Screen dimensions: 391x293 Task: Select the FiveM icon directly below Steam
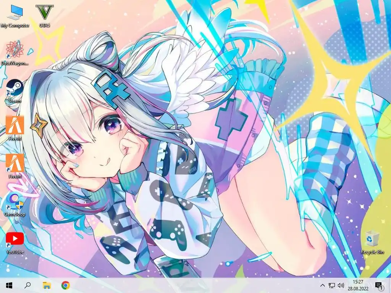pyautogui.click(x=15, y=129)
